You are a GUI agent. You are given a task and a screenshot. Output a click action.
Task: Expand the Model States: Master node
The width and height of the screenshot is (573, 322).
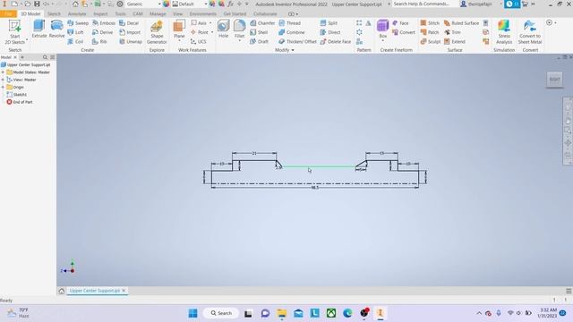[x=3, y=72]
